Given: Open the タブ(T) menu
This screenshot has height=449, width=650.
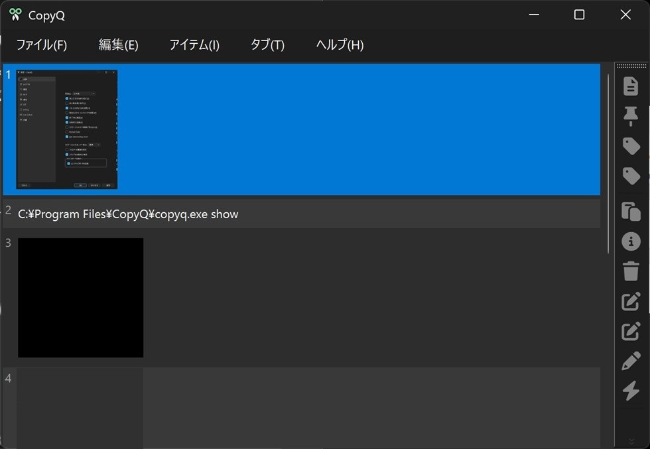Looking at the screenshot, I should tap(267, 45).
